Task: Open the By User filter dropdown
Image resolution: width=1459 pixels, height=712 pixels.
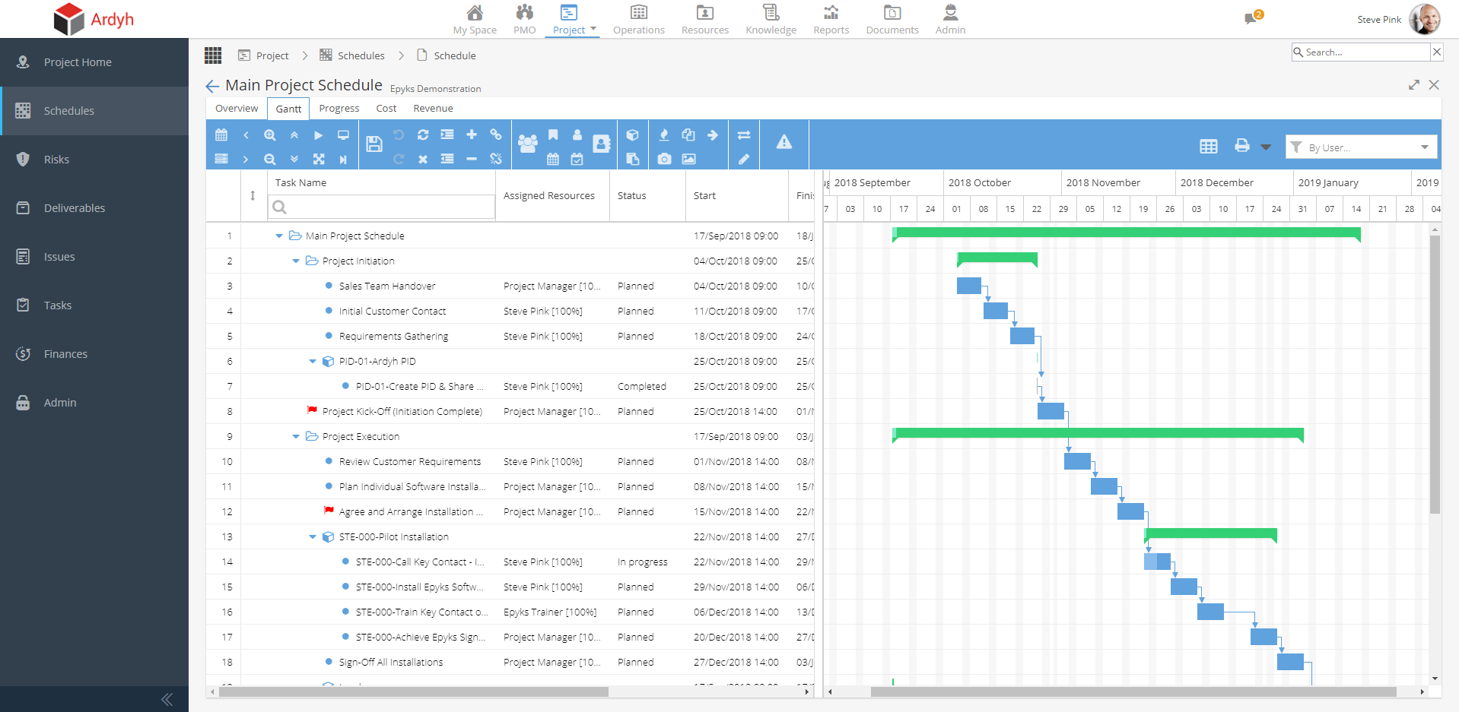Action: [1361, 147]
